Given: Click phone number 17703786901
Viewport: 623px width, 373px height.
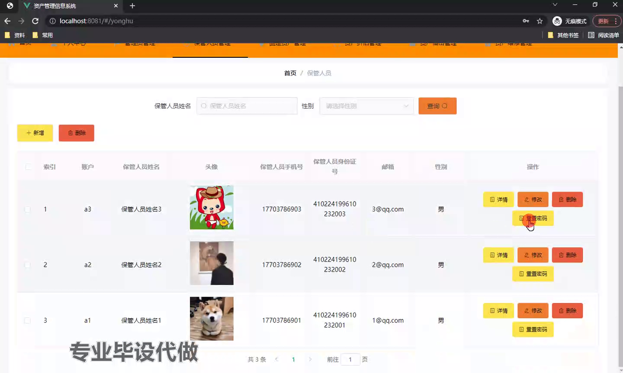Looking at the screenshot, I should click(x=282, y=320).
